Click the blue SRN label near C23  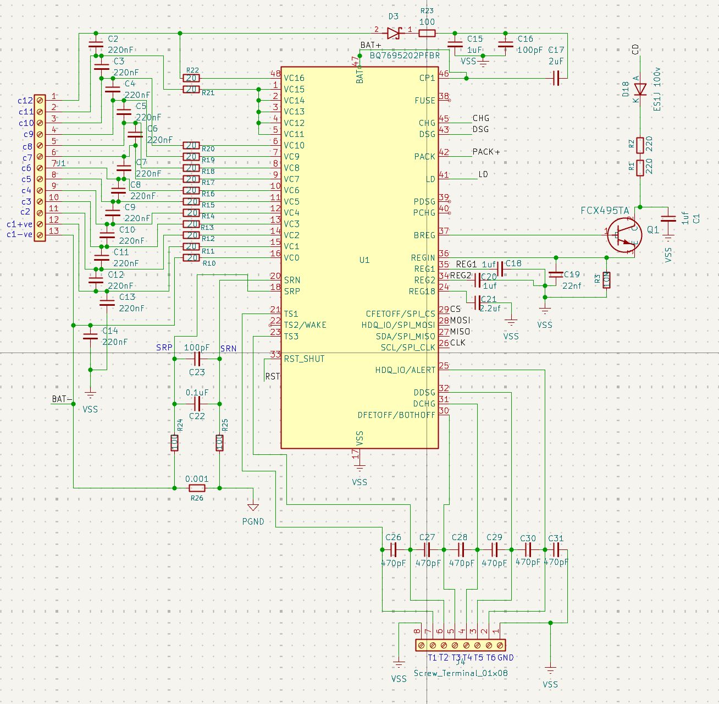pyautogui.click(x=228, y=348)
